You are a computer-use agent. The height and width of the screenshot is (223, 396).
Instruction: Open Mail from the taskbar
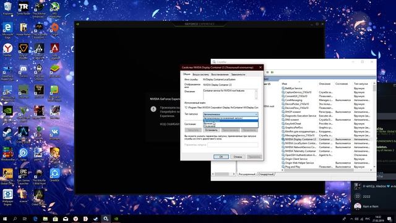click(x=66, y=219)
